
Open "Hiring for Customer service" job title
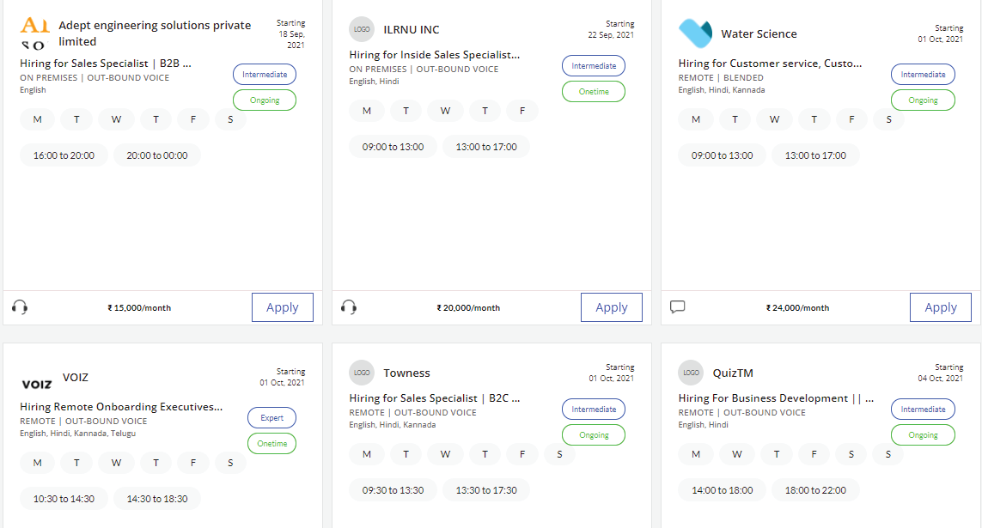[770, 64]
